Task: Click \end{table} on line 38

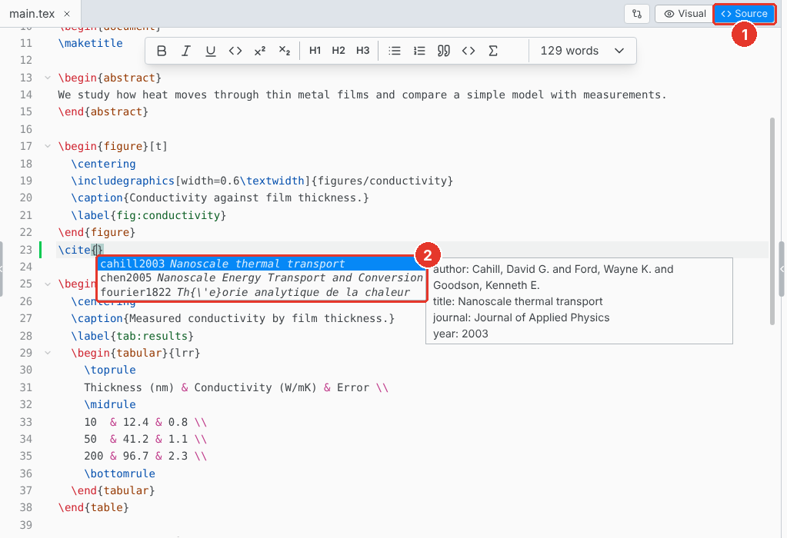Action: (x=93, y=508)
